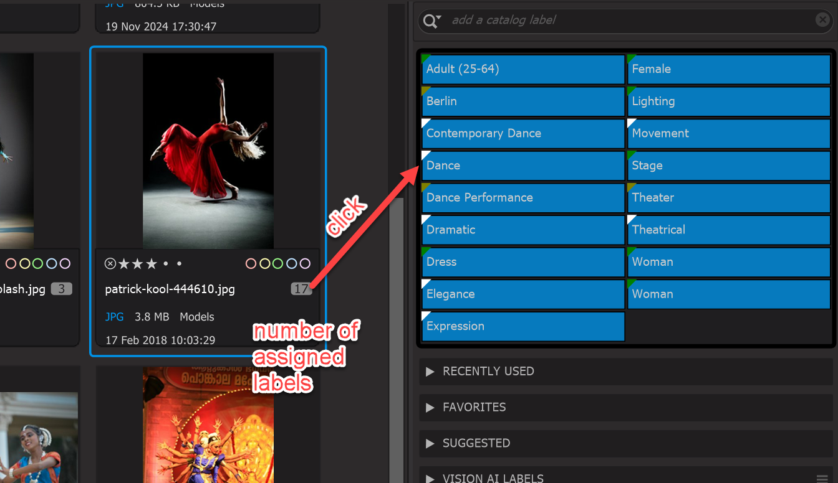The image size is (838, 483).
Task: Set two-star rating on patrick-kool-444610.jpg
Action: coord(138,263)
